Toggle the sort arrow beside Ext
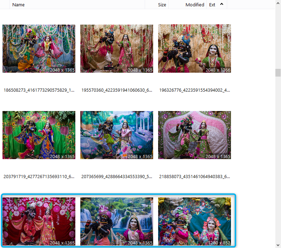The width and height of the screenshot is (281, 248). [221, 4]
